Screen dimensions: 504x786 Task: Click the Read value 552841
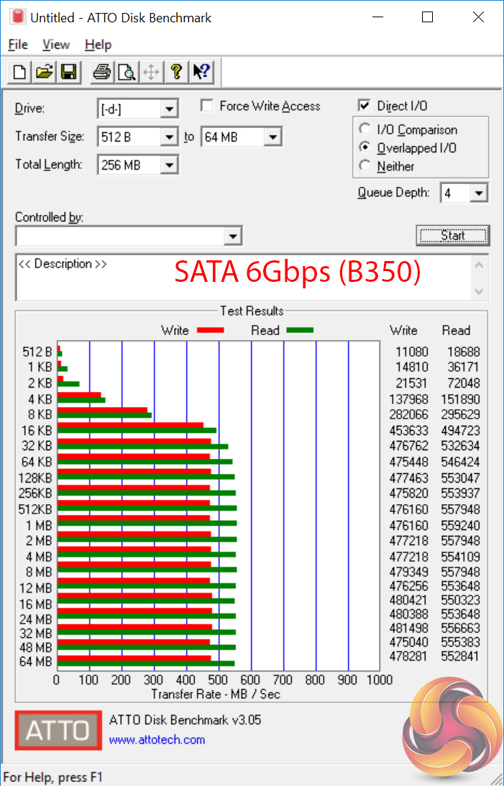[460, 656]
